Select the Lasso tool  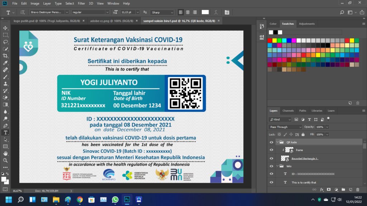tap(5, 42)
